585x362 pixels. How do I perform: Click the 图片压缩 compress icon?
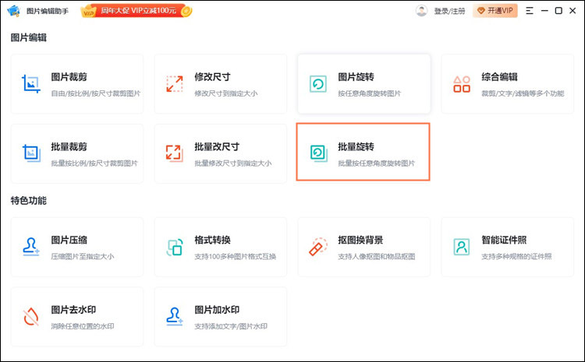31,247
